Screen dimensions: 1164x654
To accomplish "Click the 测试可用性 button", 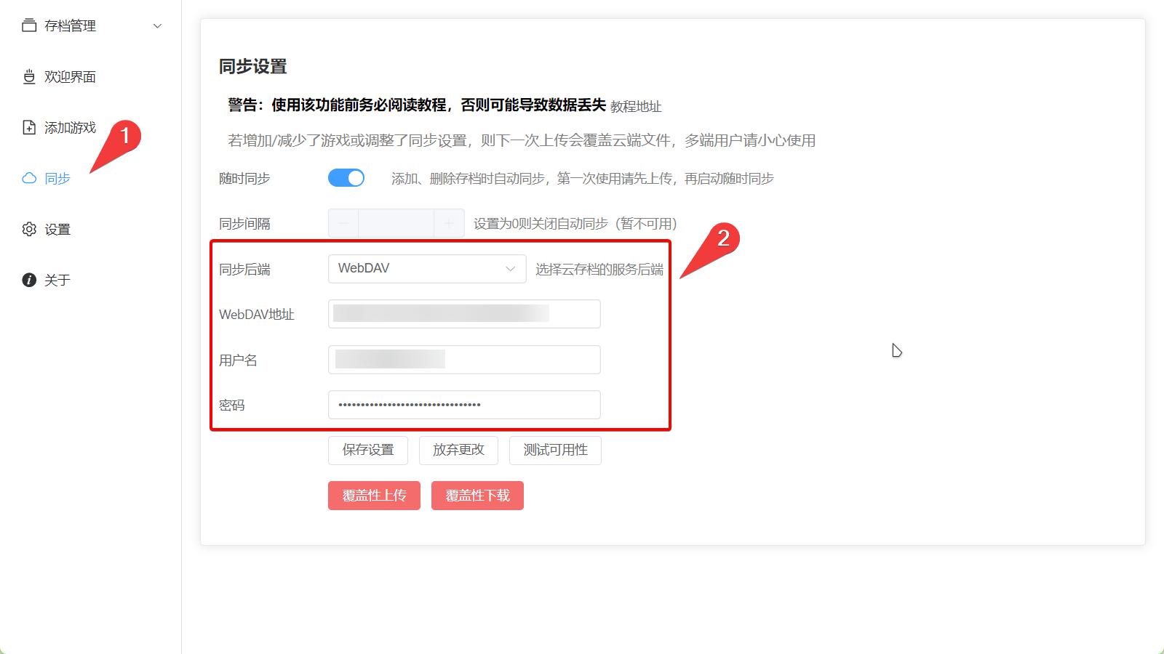I will 555,450.
